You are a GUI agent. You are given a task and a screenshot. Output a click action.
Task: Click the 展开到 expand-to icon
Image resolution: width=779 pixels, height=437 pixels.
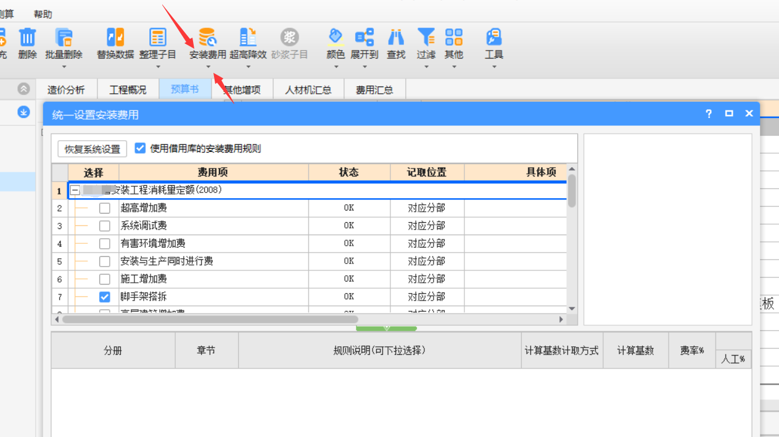[x=365, y=37]
